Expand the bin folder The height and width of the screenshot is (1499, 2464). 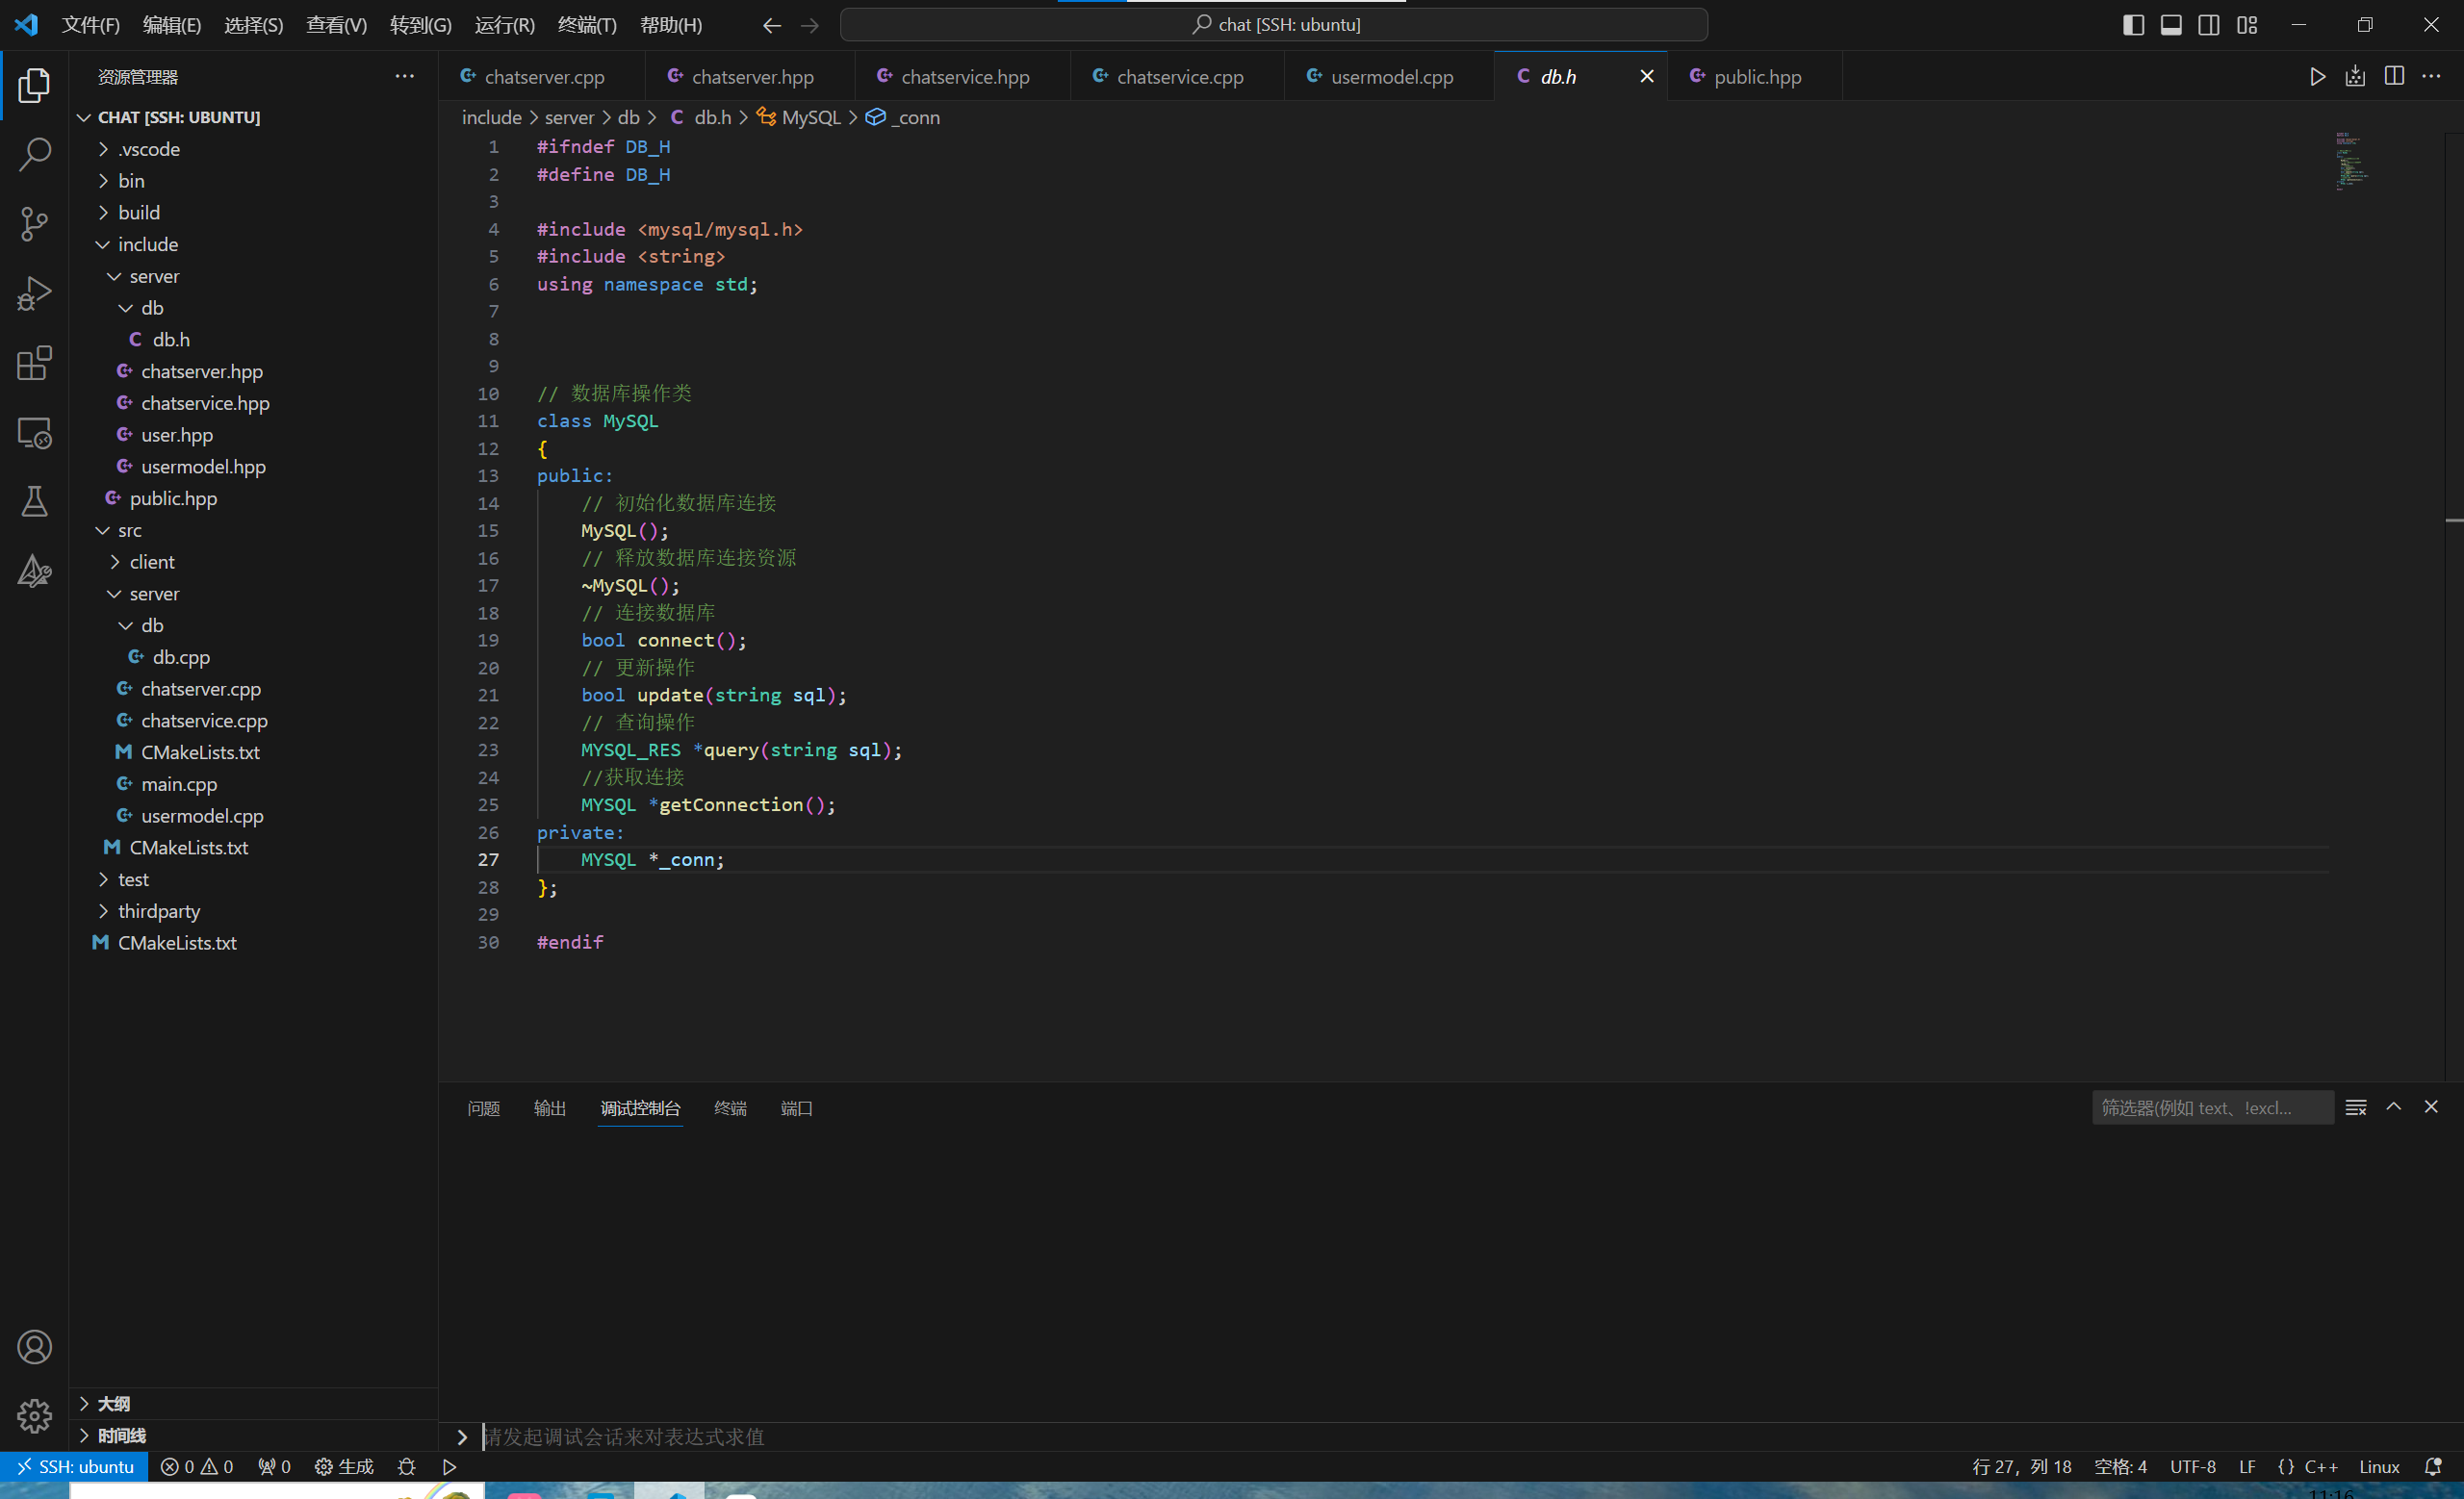[254, 181]
